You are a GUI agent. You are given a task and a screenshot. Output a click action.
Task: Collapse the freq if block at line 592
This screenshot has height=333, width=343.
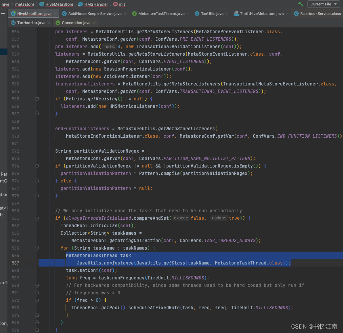(x=37, y=300)
